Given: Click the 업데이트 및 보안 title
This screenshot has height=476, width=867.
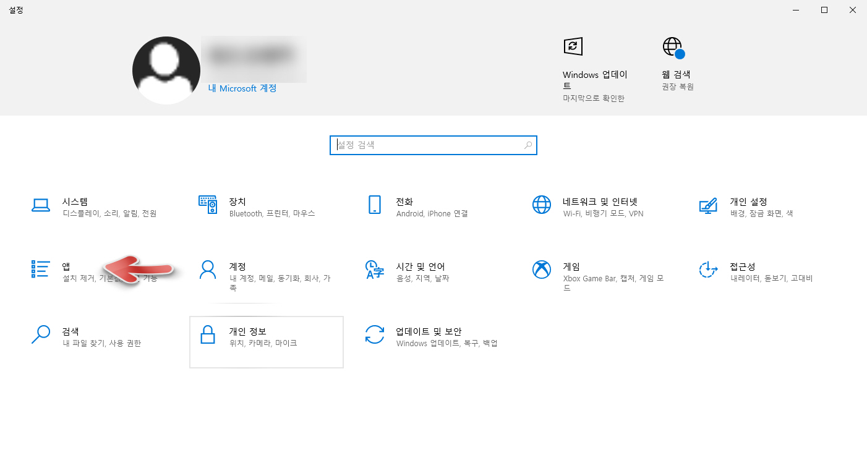Looking at the screenshot, I should click(x=429, y=331).
